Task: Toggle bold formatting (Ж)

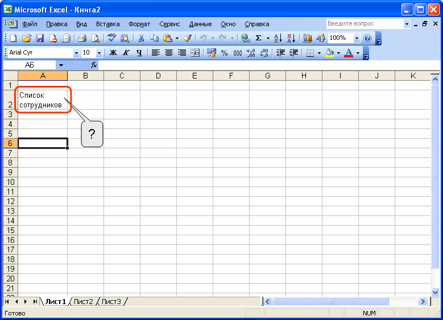Action: tap(113, 53)
